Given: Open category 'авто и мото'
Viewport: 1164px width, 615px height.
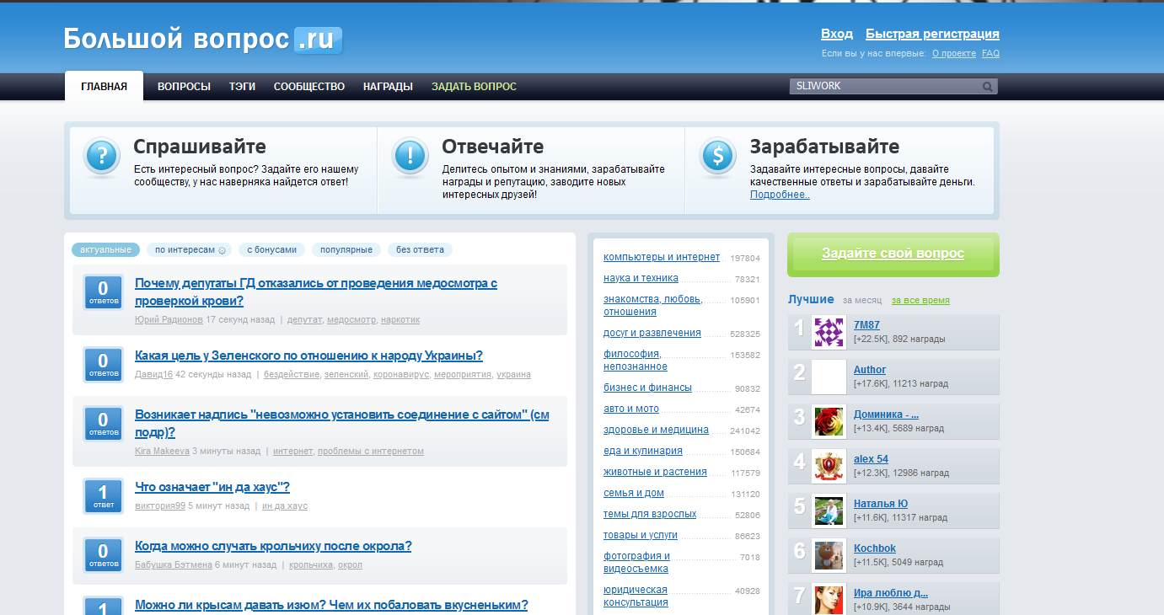Looking at the screenshot, I should point(631,409).
